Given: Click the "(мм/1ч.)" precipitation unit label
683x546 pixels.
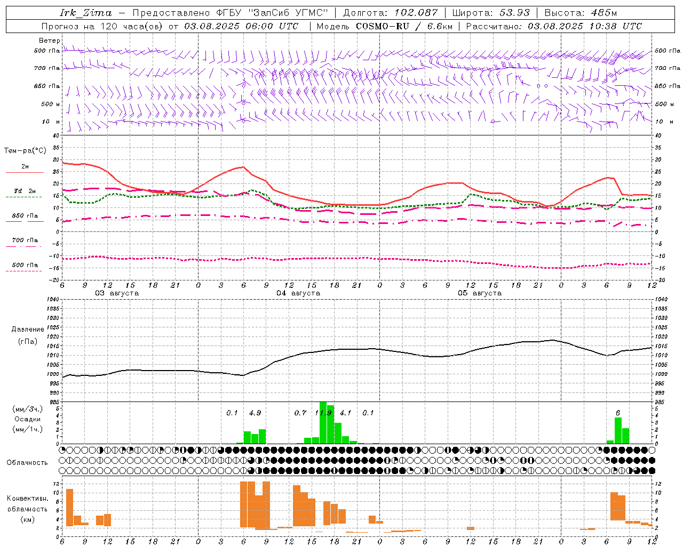Looking at the screenshot, I should [x=28, y=429].
